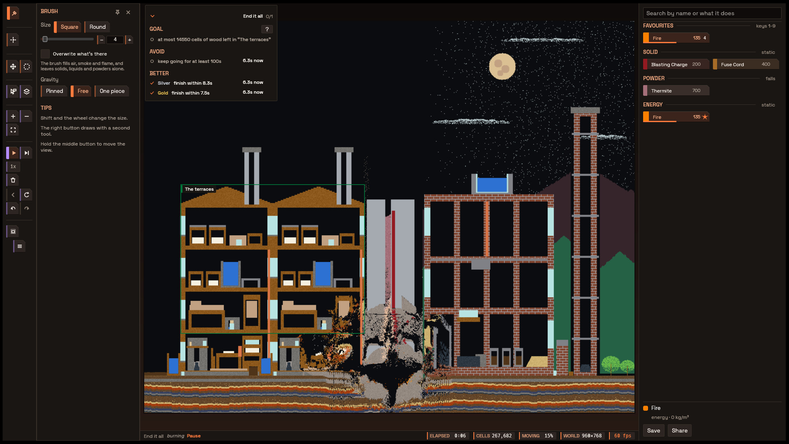Set gravity to Free

(82, 91)
